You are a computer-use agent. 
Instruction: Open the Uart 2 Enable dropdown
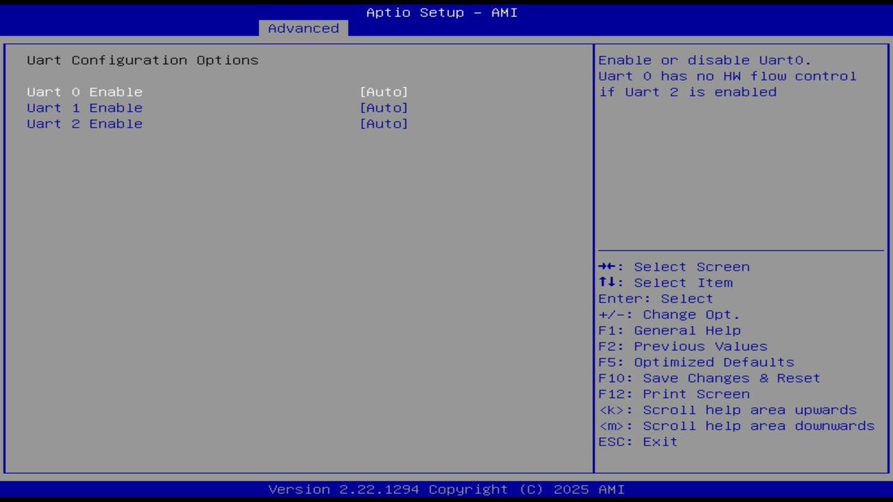384,123
